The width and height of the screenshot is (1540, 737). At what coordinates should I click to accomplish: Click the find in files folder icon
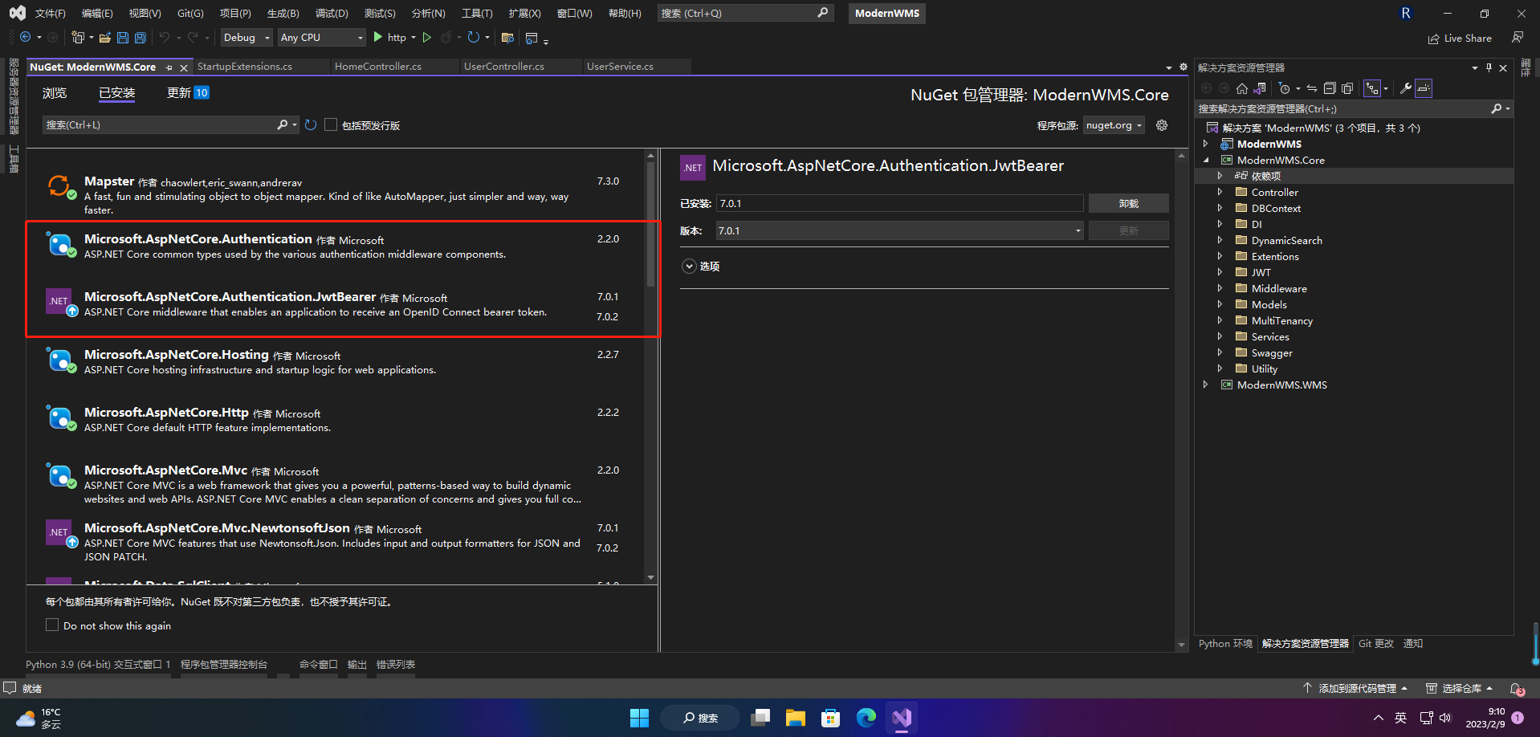(507, 37)
